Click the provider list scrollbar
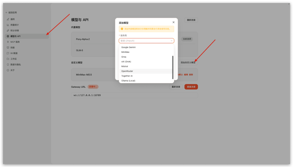 pyautogui.click(x=173, y=67)
